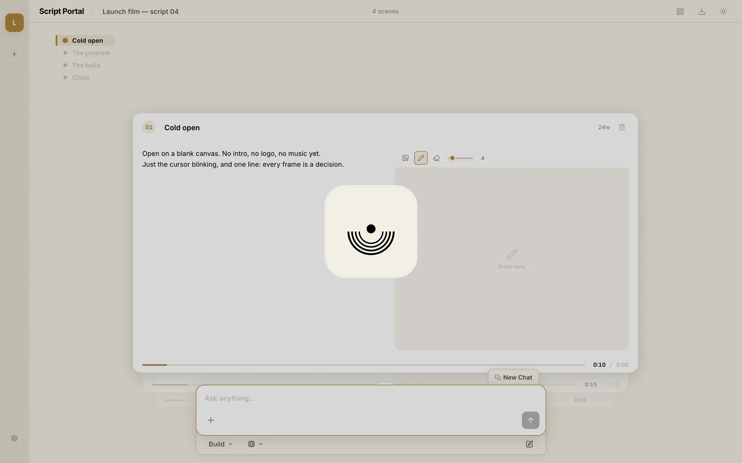Seek on the Cold open timing bar
The width and height of the screenshot is (742, 463).
tap(364, 365)
